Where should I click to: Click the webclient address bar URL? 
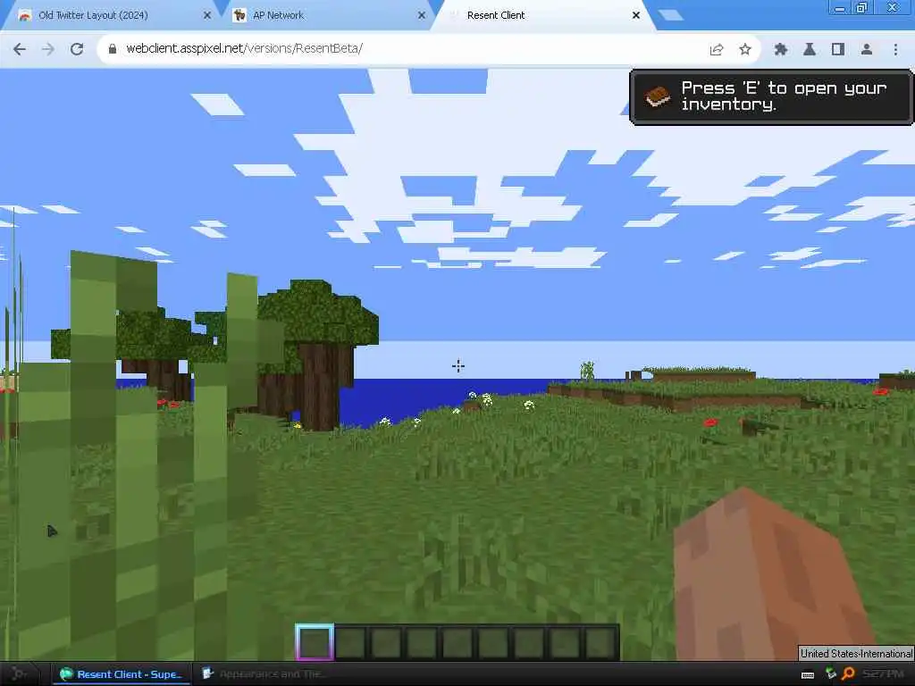(245, 48)
